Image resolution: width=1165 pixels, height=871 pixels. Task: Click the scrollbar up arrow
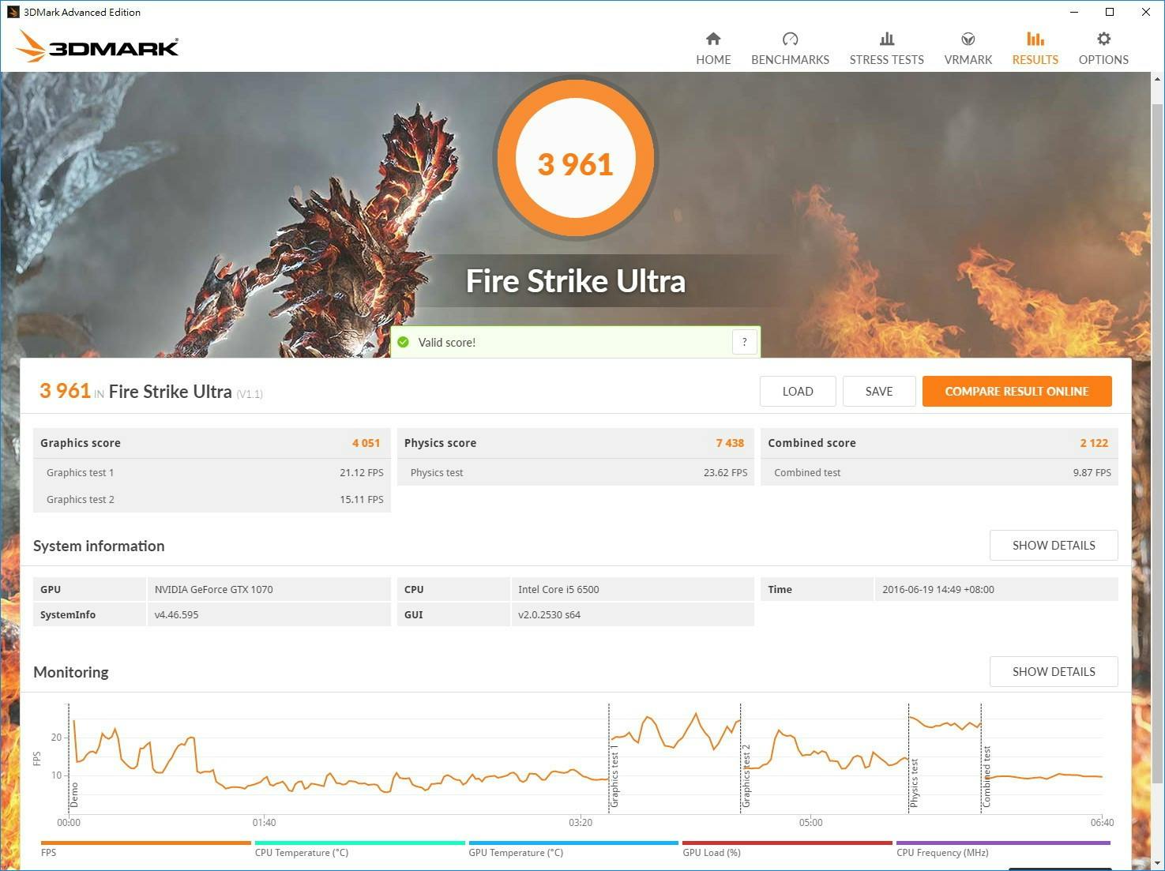tap(1157, 79)
